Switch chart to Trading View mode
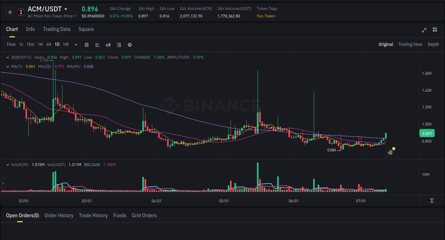Image resolution: width=445 pixels, height=240 pixels. pos(410,44)
